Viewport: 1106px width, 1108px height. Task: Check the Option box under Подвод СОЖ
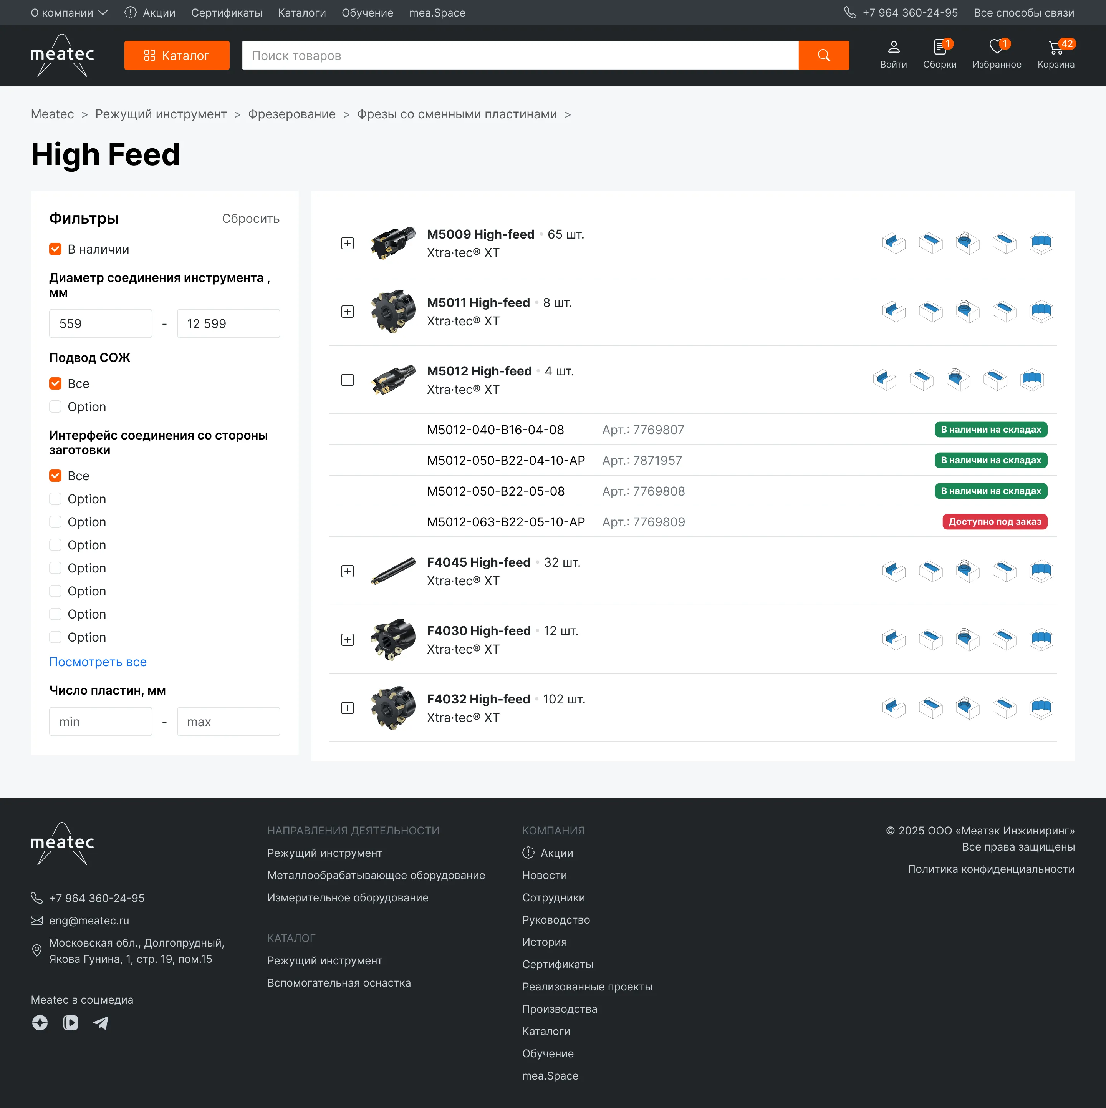click(56, 406)
